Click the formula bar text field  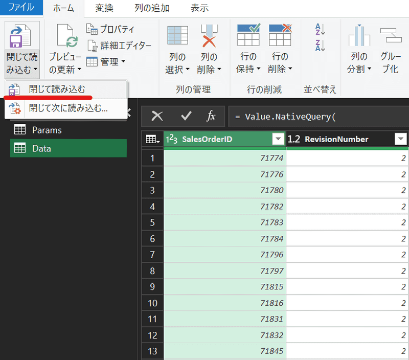(317, 116)
